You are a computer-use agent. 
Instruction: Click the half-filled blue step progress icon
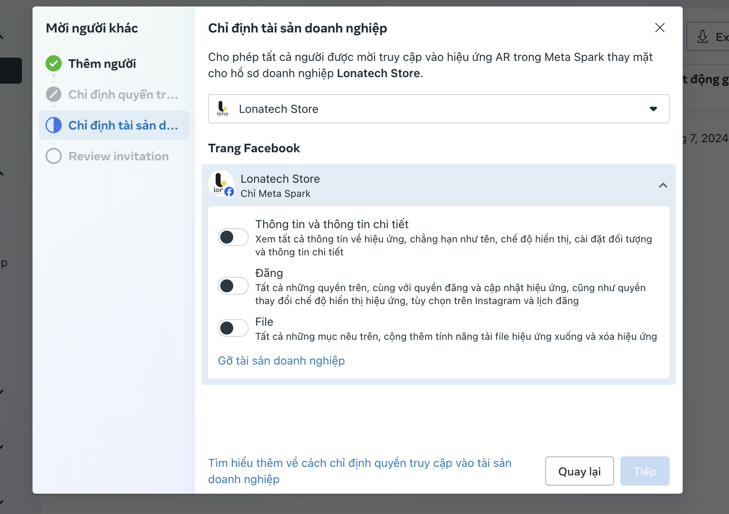[54, 125]
